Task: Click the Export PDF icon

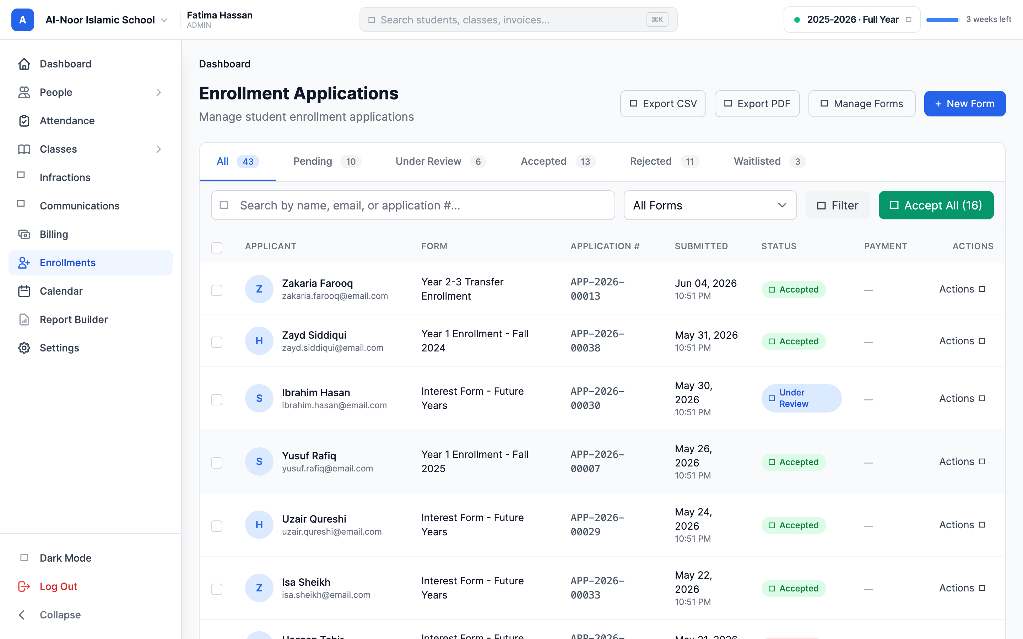Action: (728, 103)
